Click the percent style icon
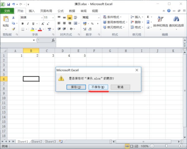187x149 pixels. coord(92,24)
